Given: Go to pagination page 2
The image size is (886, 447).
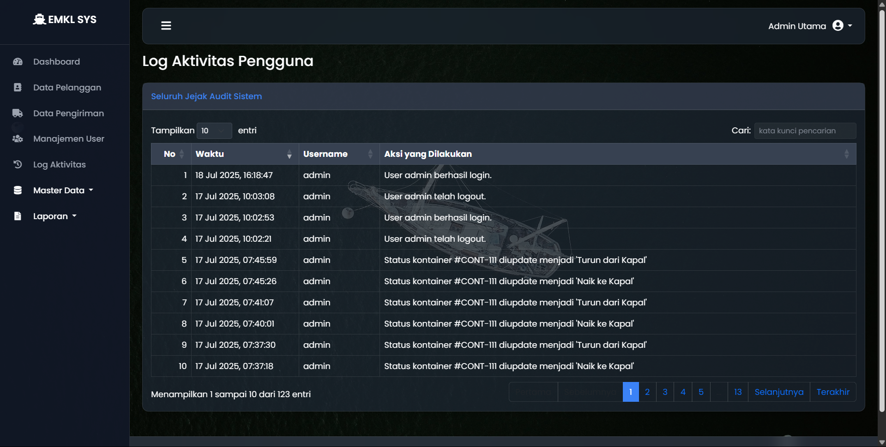Looking at the screenshot, I should pyautogui.click(x=647, y=392).
